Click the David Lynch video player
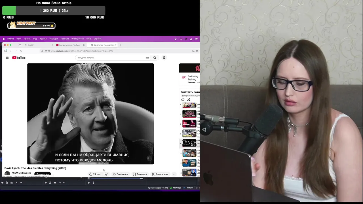 point(90,114)
